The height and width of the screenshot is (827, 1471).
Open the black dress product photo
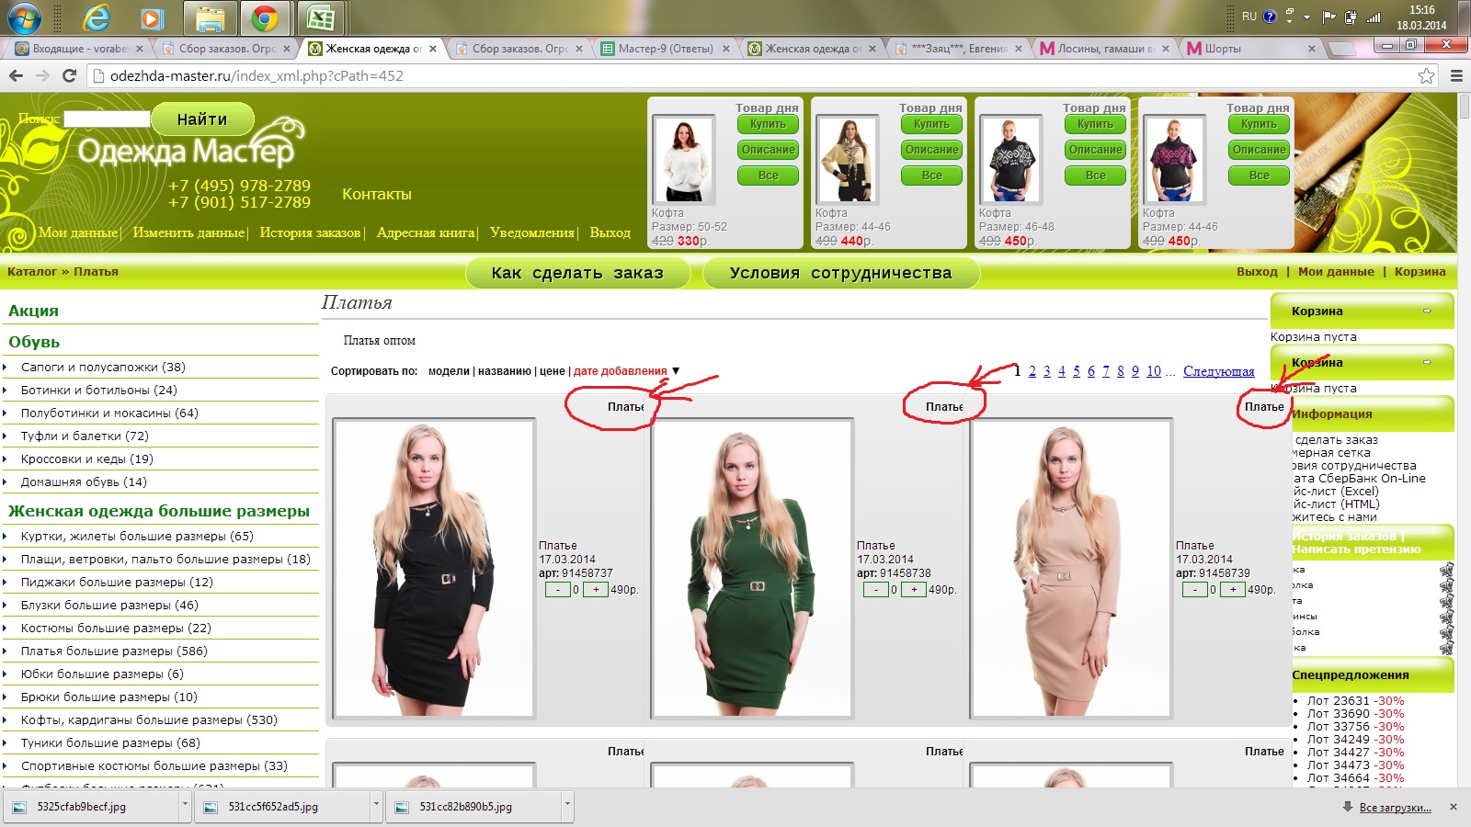(434, 568)
